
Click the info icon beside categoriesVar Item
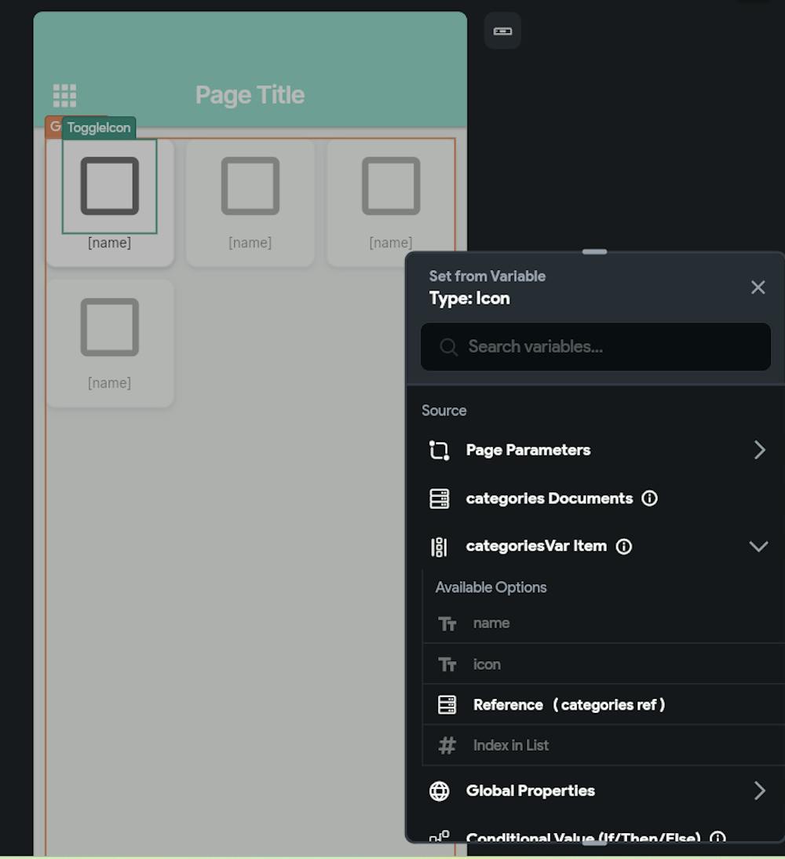tap(623, 546)
